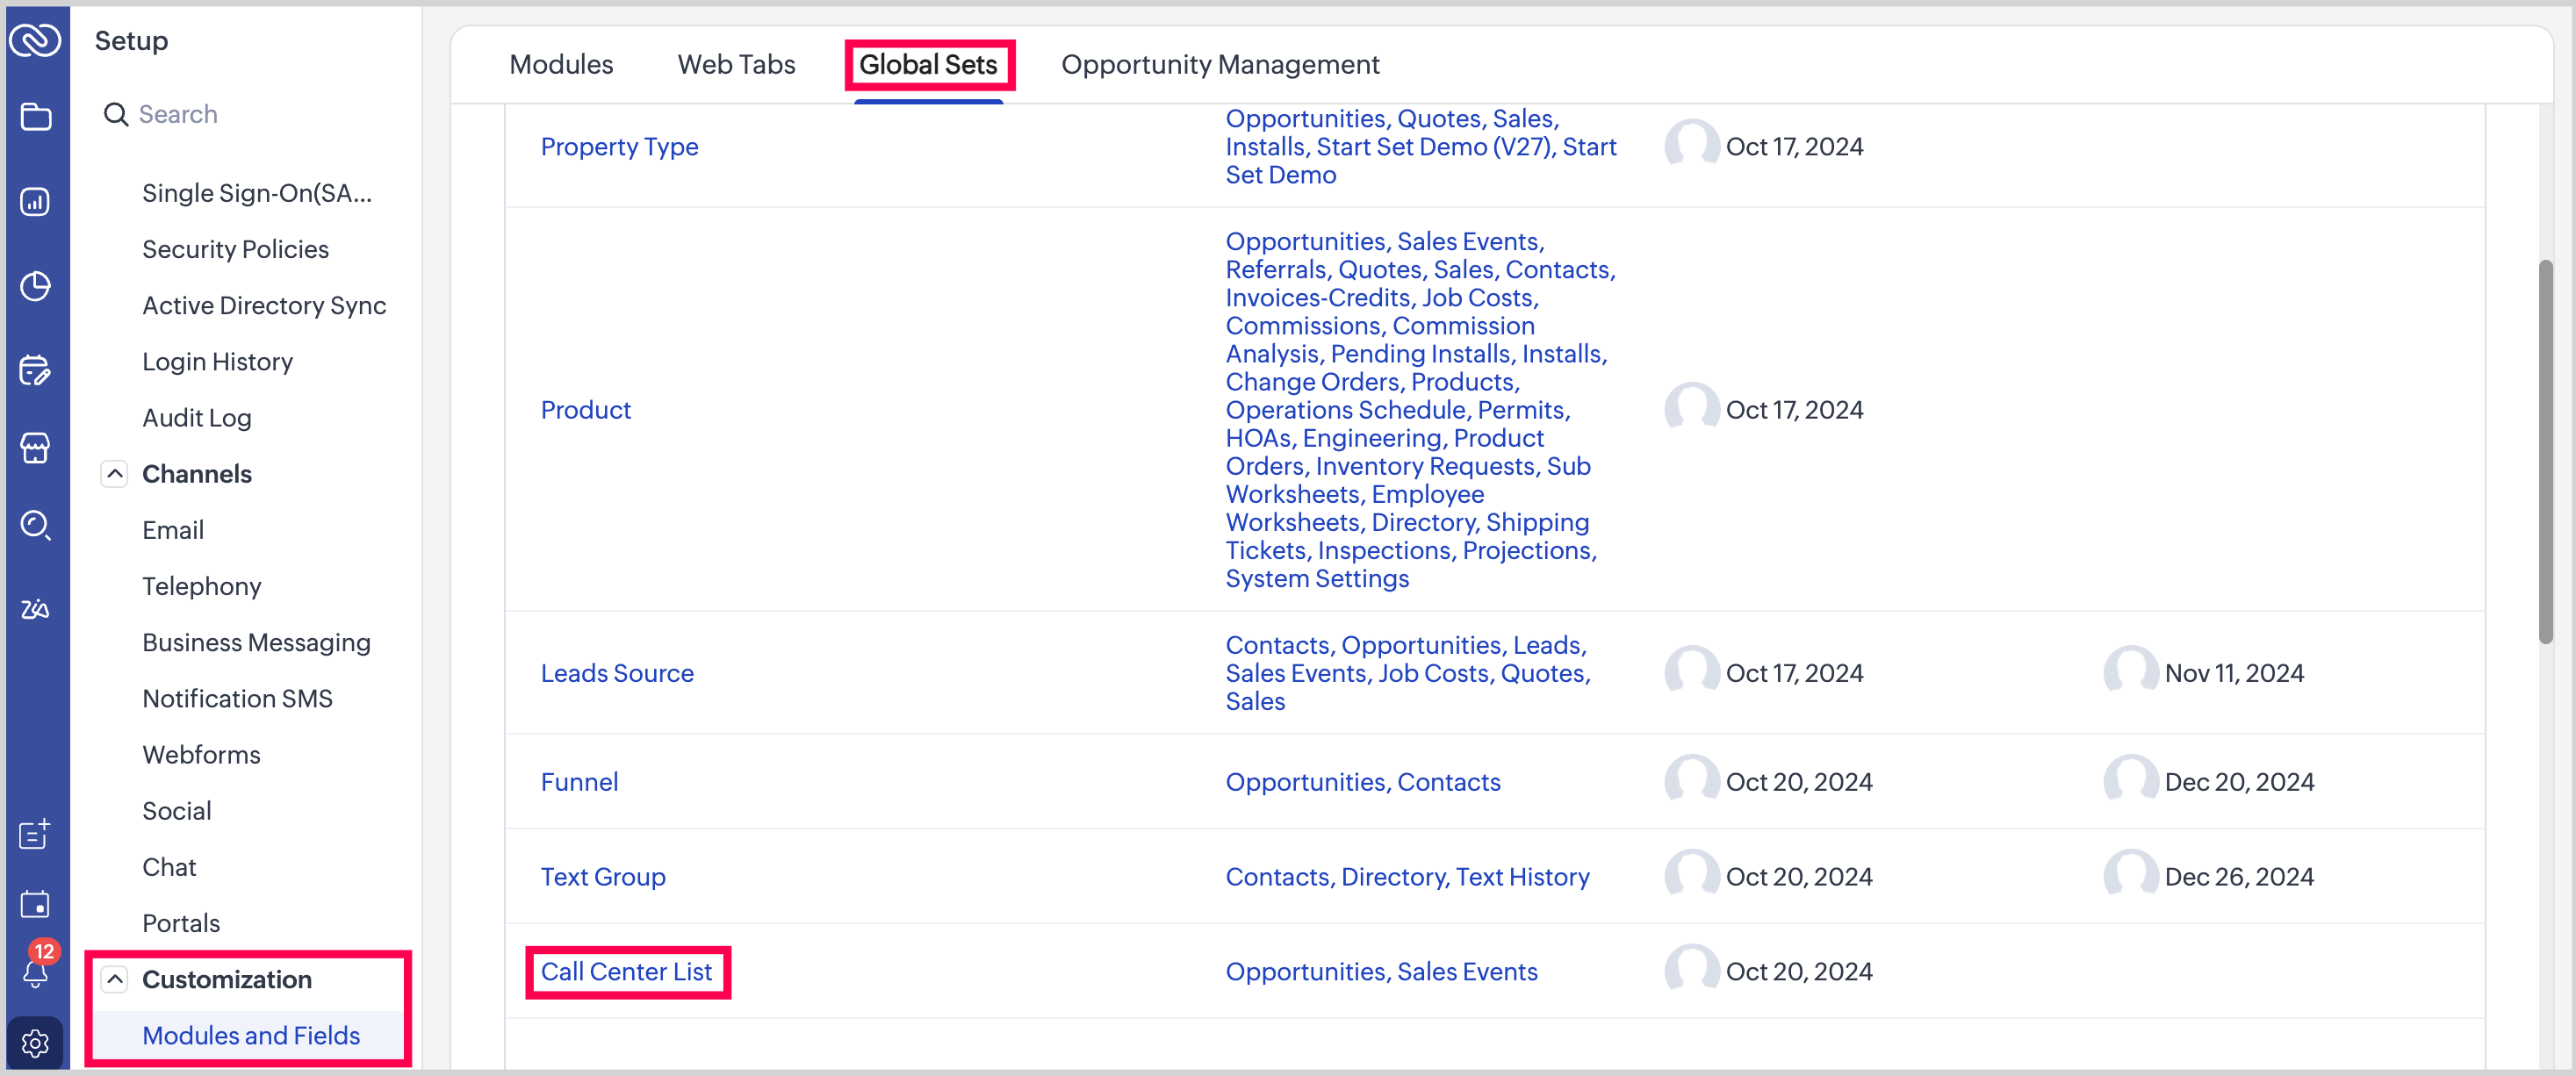Click the Zia assistant icon

point(36,608)
